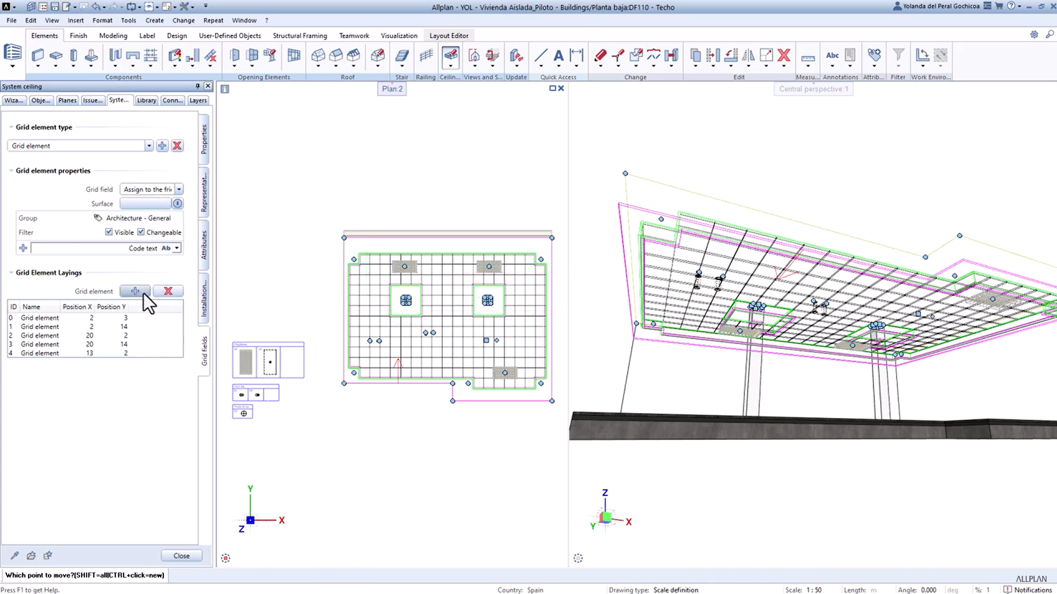Select the Text tool

[558, 55]
